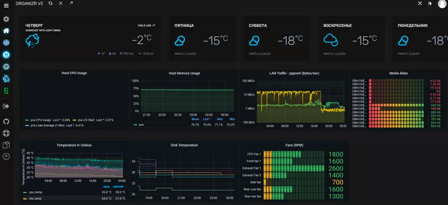Click Exhaust Fan 1 bar gauge
Screen dimensions: 448x205
pyautogui.click(x=294, y=169)
